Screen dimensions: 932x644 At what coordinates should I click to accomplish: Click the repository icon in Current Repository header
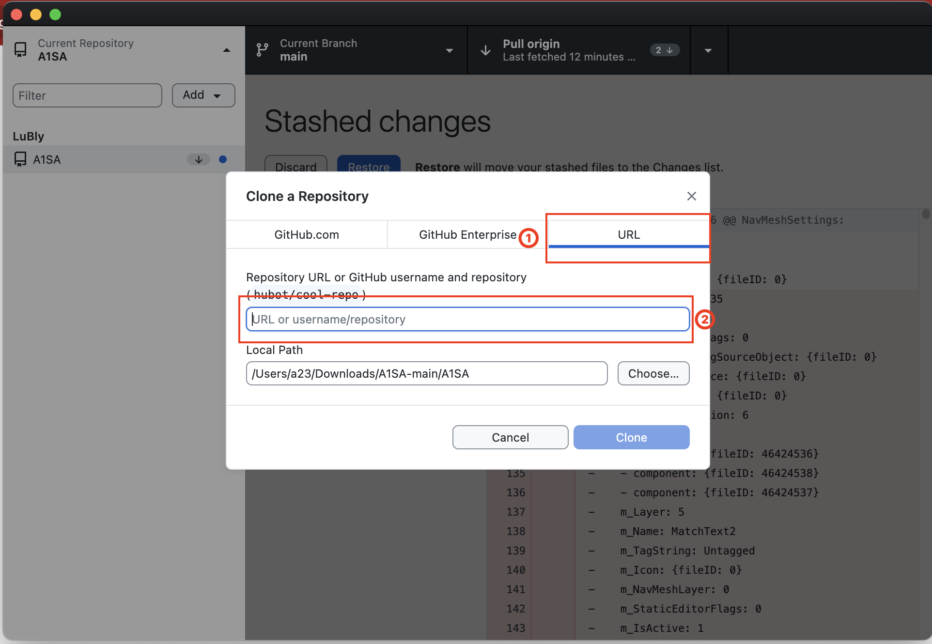click(20, 50)
